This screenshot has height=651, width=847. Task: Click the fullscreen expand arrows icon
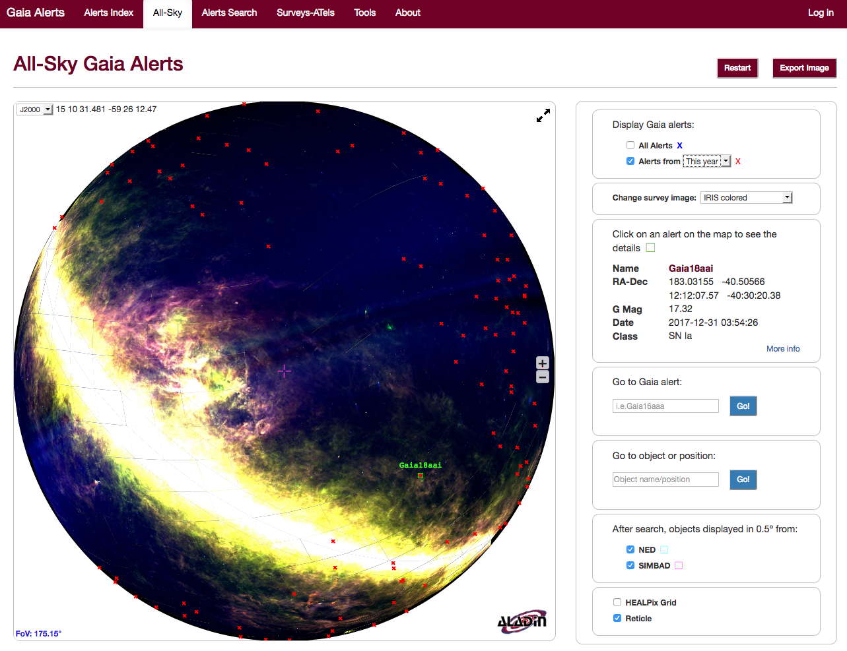[543, 116]
